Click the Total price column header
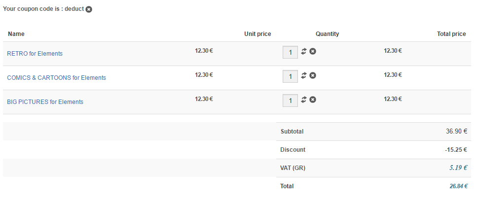This screenshot has height=203, width=477. (x=451, y=34)
